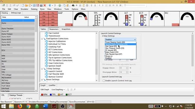Click the pause playback toolbar icon
This screenshot has height=109, width=195.
[x=117, y=5]
